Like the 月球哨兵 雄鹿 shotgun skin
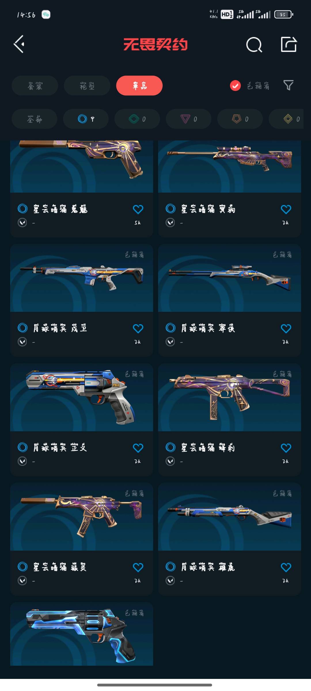Viewport: 311px width, 691px height. [x=286, y=567]
